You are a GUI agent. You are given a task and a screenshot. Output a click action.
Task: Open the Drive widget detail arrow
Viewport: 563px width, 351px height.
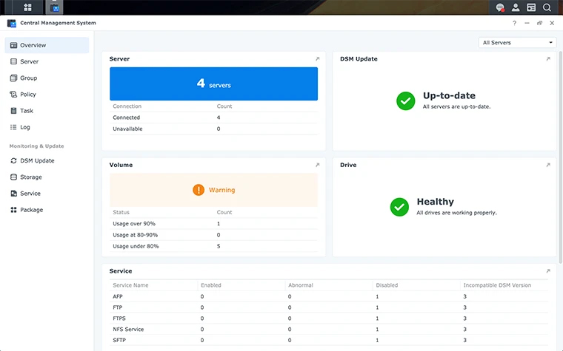tap(548, 166)
